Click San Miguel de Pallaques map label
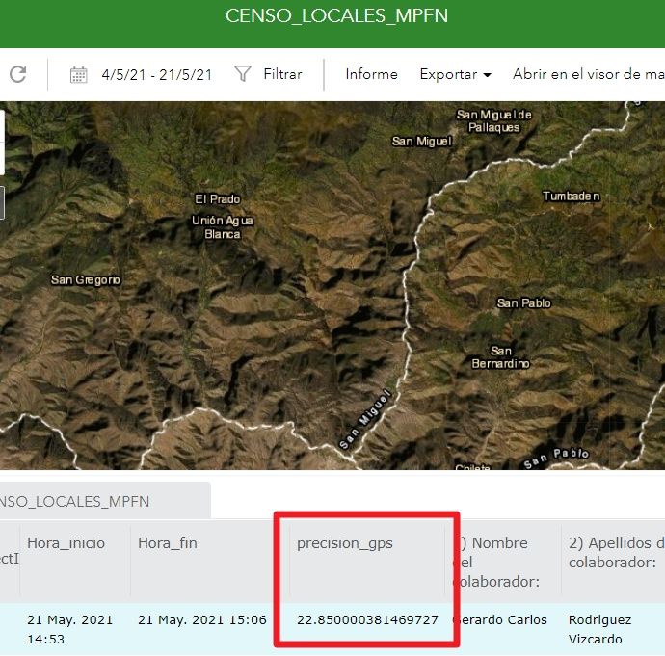This screenshot has width=665, height=656. 494,120
